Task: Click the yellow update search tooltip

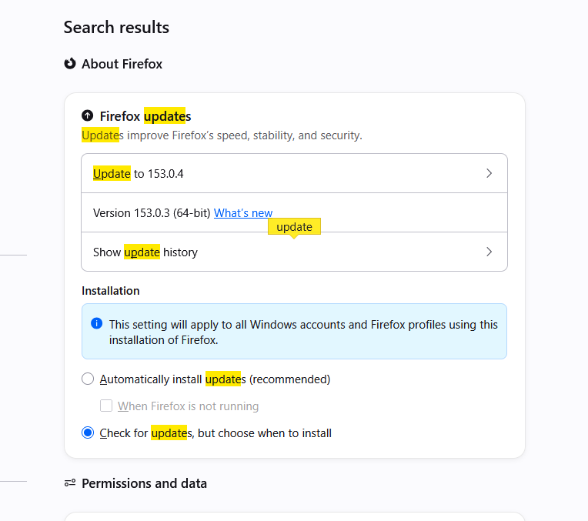Action: [x=294, y=226]
